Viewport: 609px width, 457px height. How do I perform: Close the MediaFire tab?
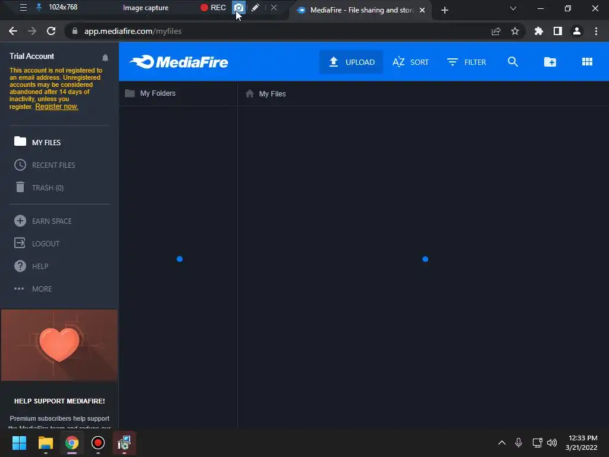pyautogui.click(x=422, y=10)
